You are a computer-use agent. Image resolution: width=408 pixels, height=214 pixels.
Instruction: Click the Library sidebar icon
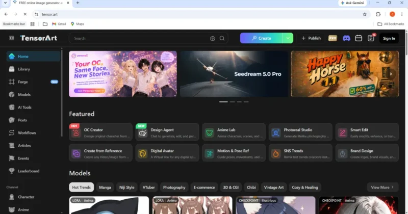pyautogui.click(x=11, y=69)
